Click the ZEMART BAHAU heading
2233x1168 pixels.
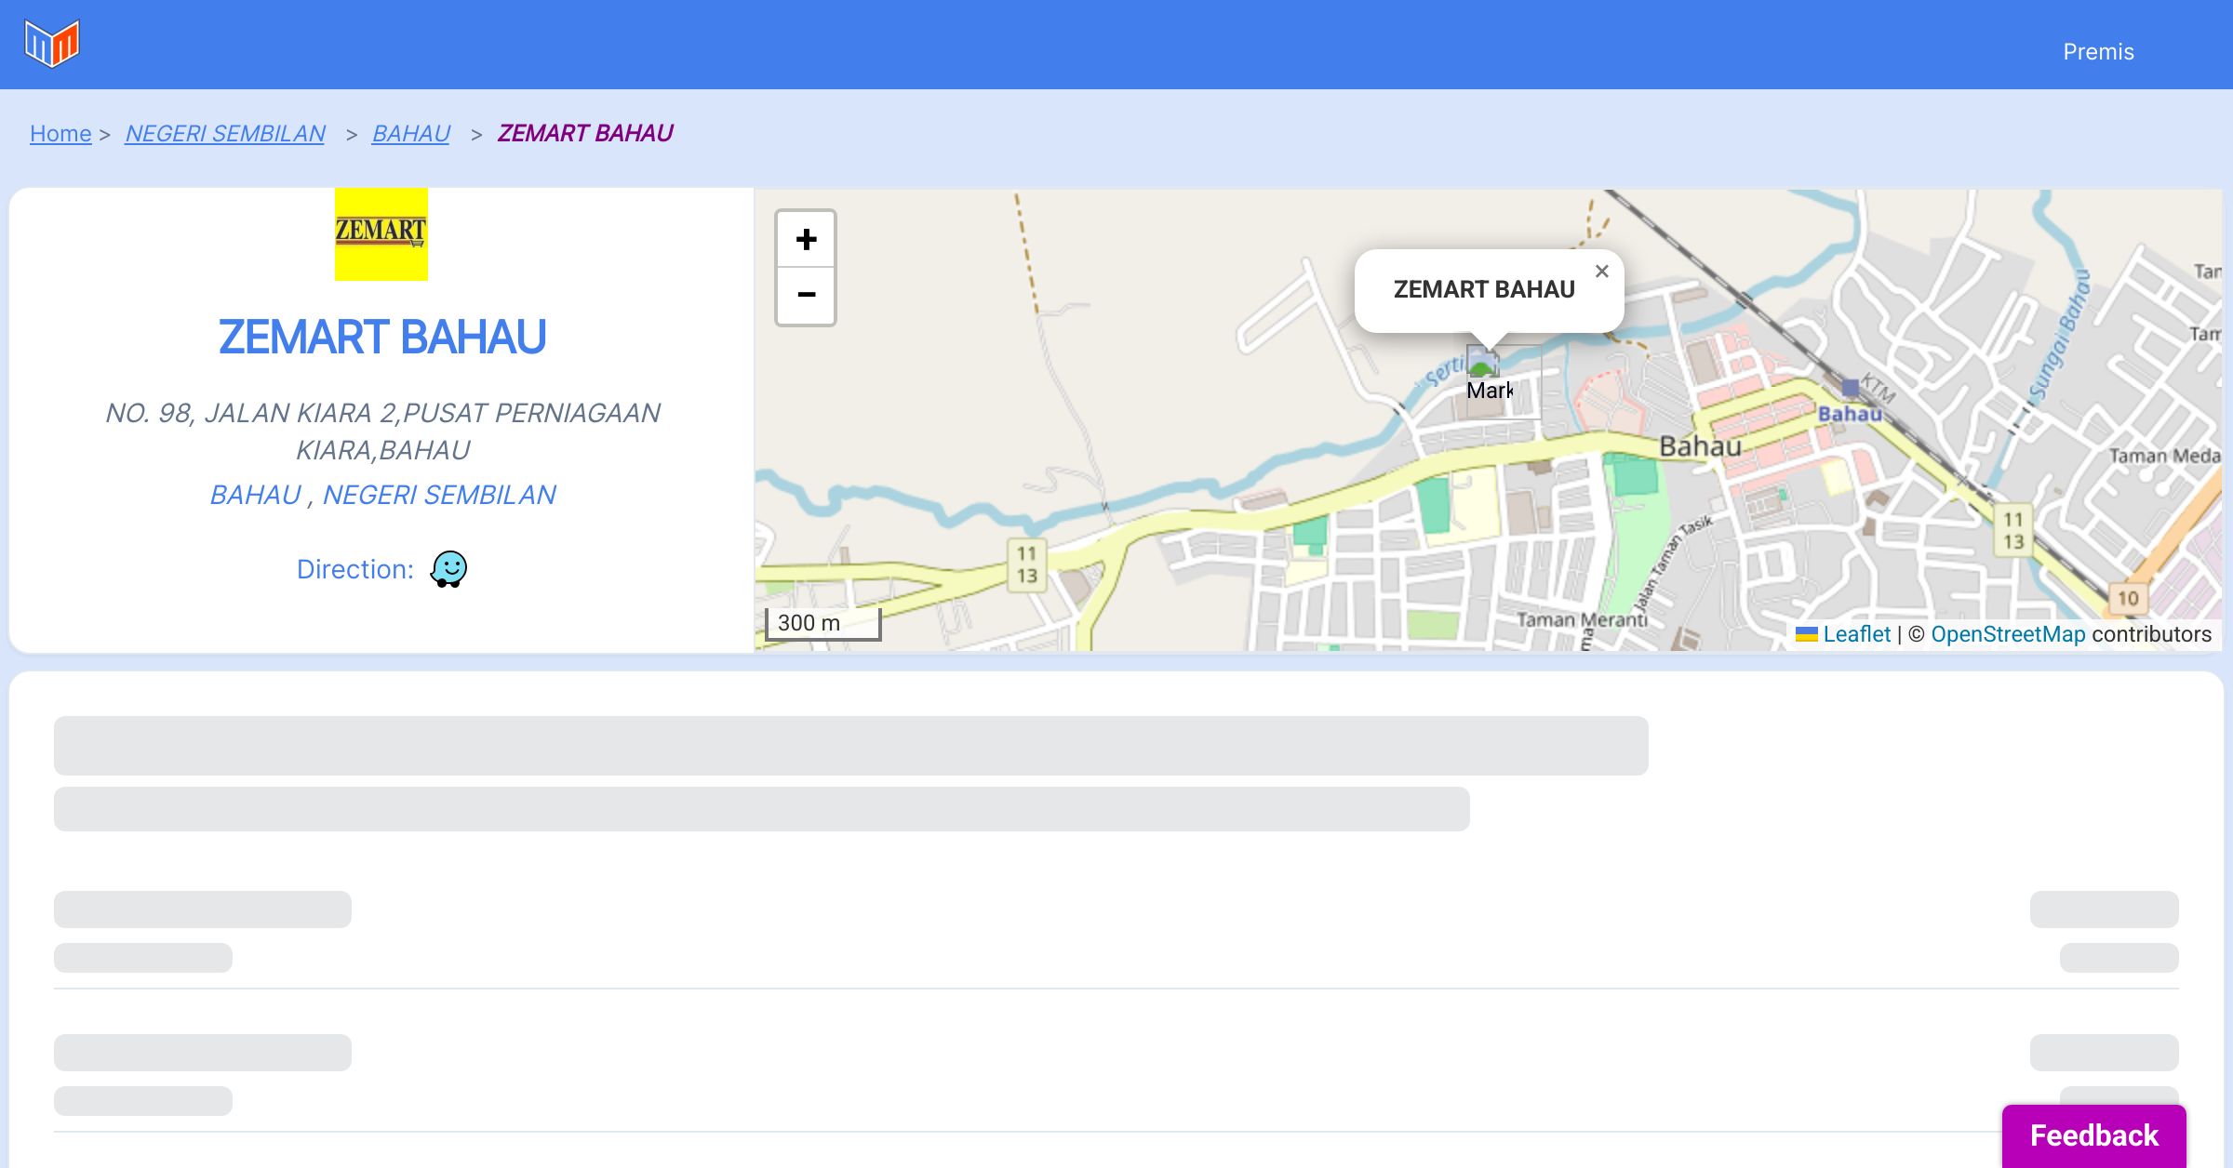[x=381, y=337]
